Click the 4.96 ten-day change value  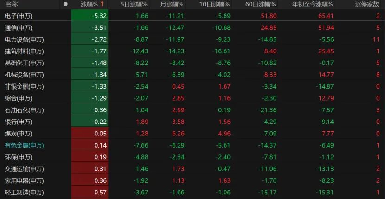click(225, 134)
